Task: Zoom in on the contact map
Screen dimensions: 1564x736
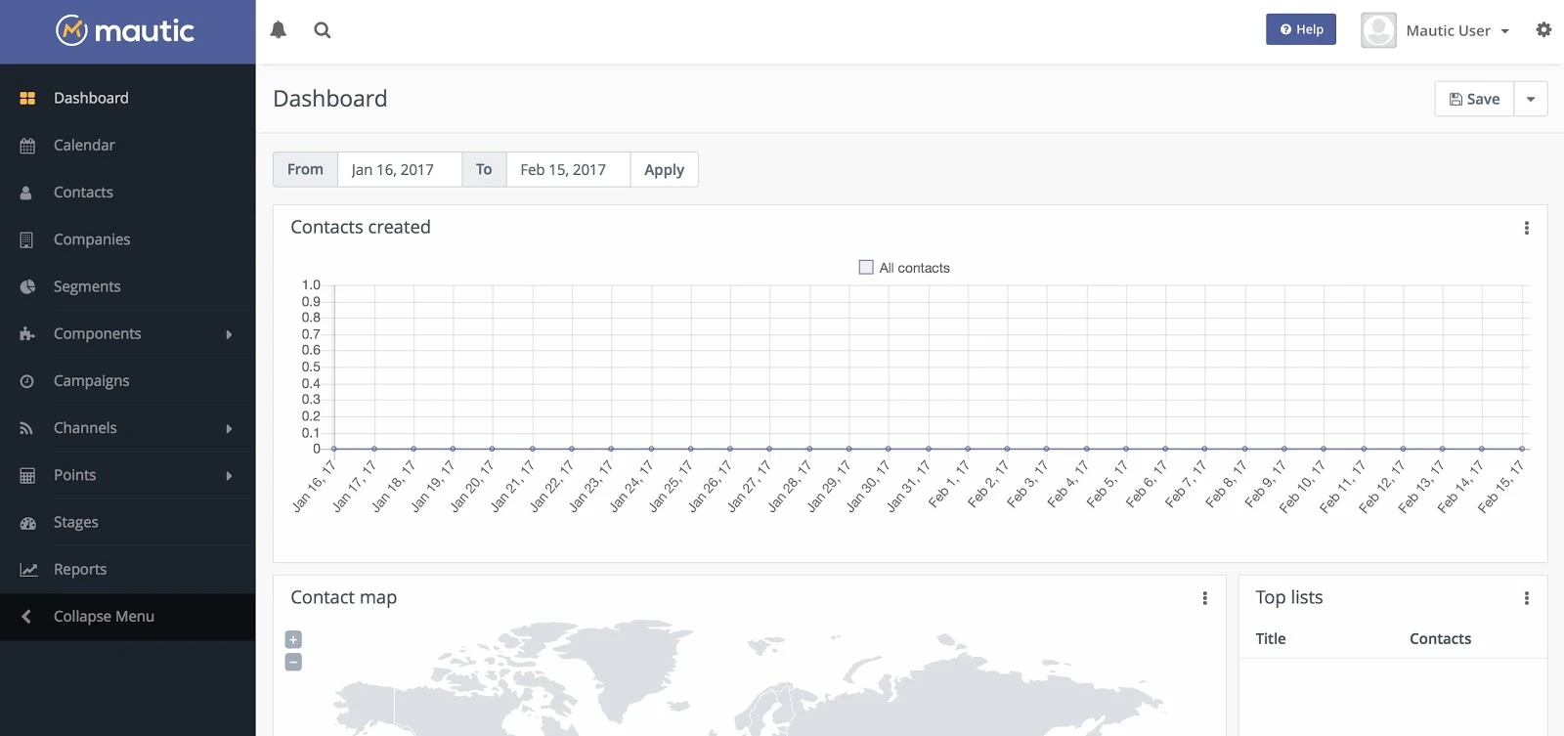Action: tap(293, 639)
